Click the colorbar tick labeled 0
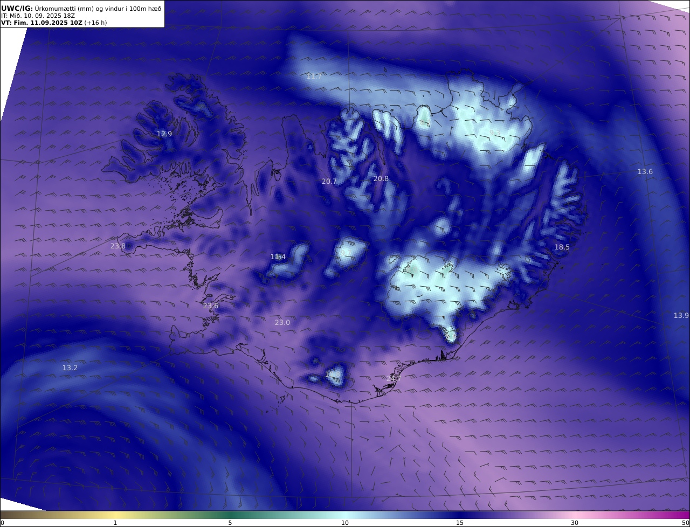690x527 pixels. tap(2, 523)
